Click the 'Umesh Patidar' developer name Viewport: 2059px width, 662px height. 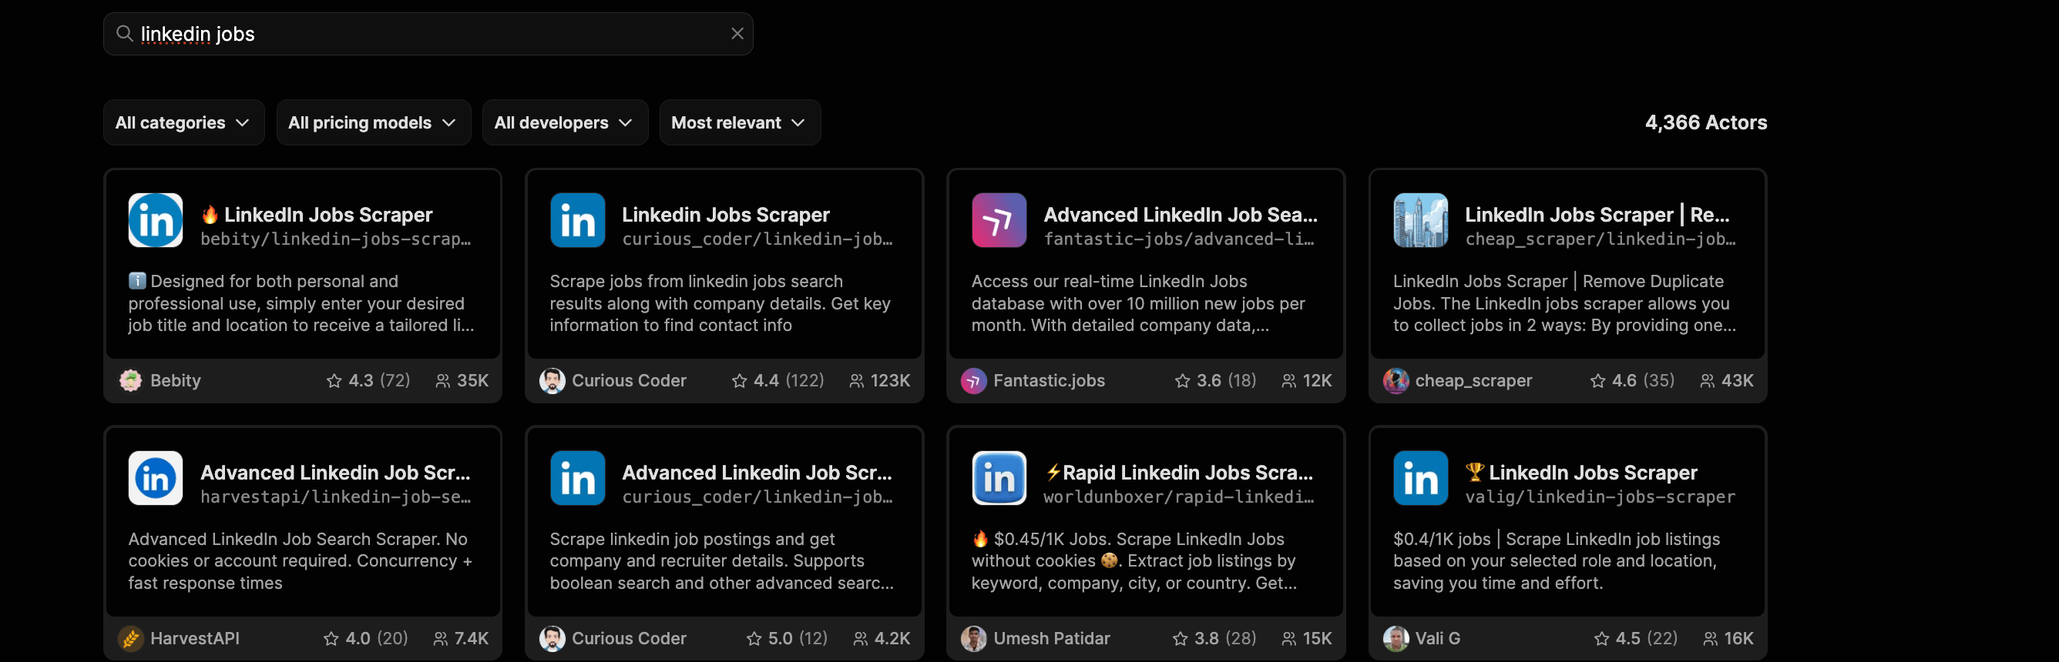(x=1051, y=639)
